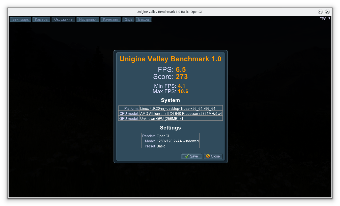
Task: Close the benchmark results dialog
Action: pyautogui.click(x=213, y=156)
